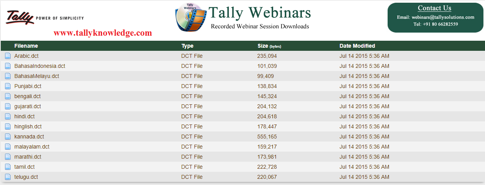Click DCT File type in marathi.dct row
This screenshot has height=185, width=485.
click(x=192, y=157)
